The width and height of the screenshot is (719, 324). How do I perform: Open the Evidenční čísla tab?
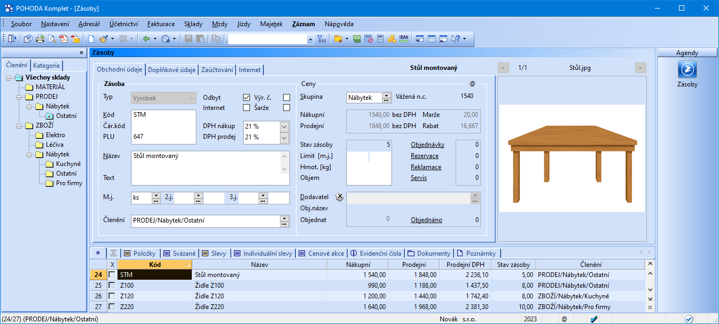(376, 254)
